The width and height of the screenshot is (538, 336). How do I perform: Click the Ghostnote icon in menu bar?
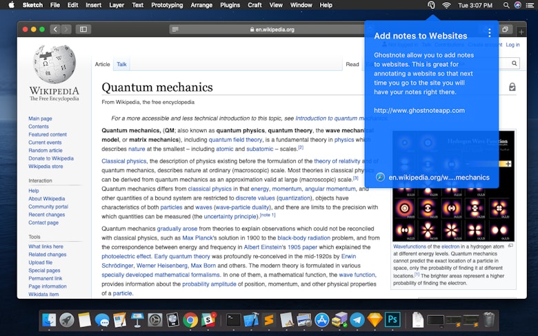click(431, 5)
